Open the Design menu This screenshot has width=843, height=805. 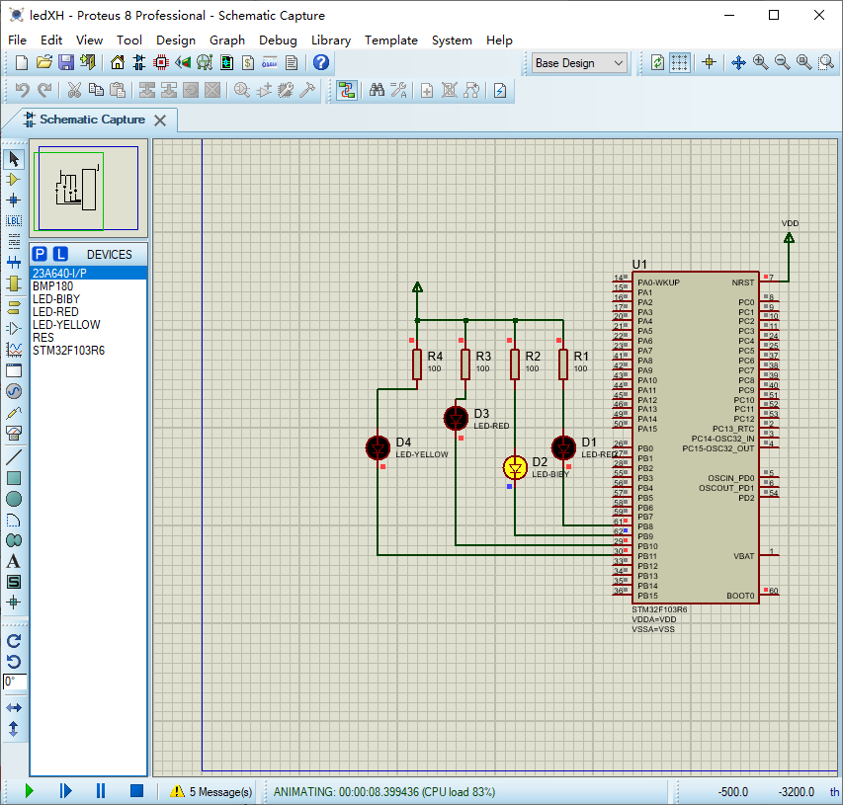[176, 40]
